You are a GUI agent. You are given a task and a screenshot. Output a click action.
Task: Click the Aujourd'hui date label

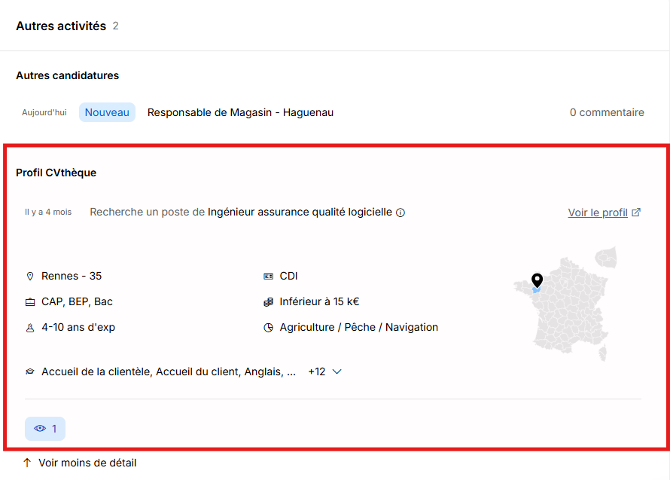pos(44,112)
